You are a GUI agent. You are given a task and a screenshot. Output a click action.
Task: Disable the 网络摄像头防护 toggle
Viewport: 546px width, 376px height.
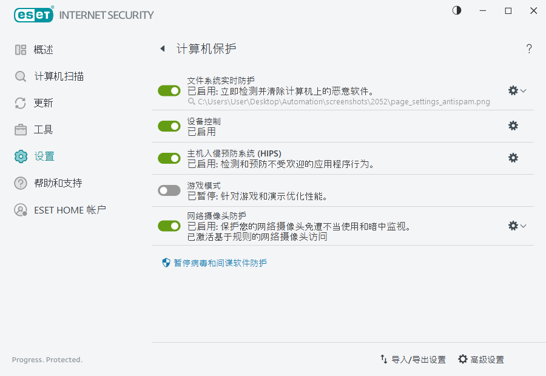point(169,226)
